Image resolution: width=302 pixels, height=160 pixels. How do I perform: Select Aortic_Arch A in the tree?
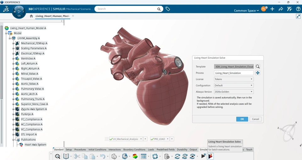(x=29, y=94)
